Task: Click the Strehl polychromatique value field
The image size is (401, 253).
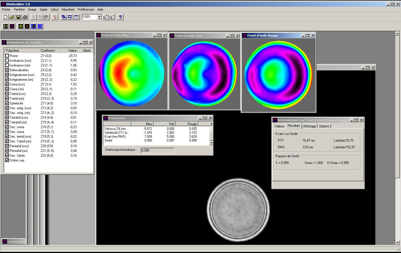Action: [157, 151]
